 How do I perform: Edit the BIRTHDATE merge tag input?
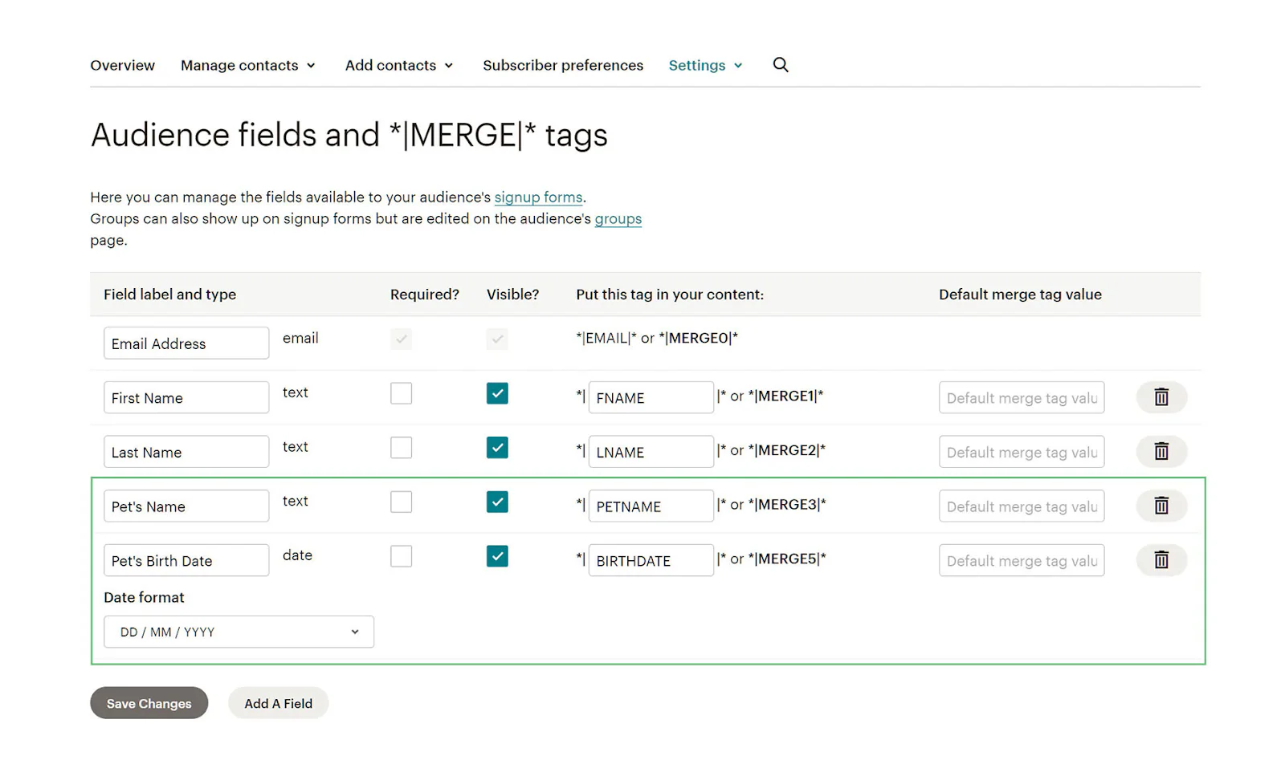pyautogui.click(x=651, y=560)
